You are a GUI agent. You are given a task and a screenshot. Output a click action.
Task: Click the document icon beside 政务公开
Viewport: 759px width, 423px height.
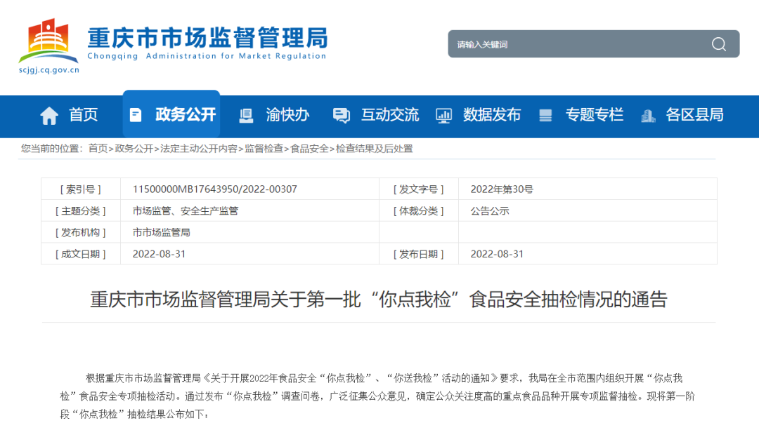(136, 115)
